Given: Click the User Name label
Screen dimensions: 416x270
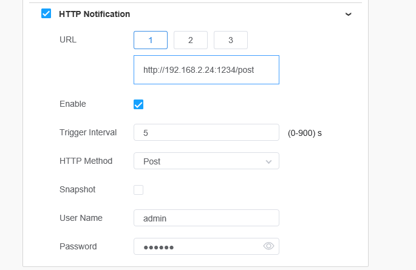Looking at the screenshot, I should [81, 218].
